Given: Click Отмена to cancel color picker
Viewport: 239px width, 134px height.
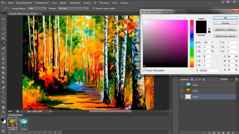Looking at the screenshot, I should (x=225, y=23).
